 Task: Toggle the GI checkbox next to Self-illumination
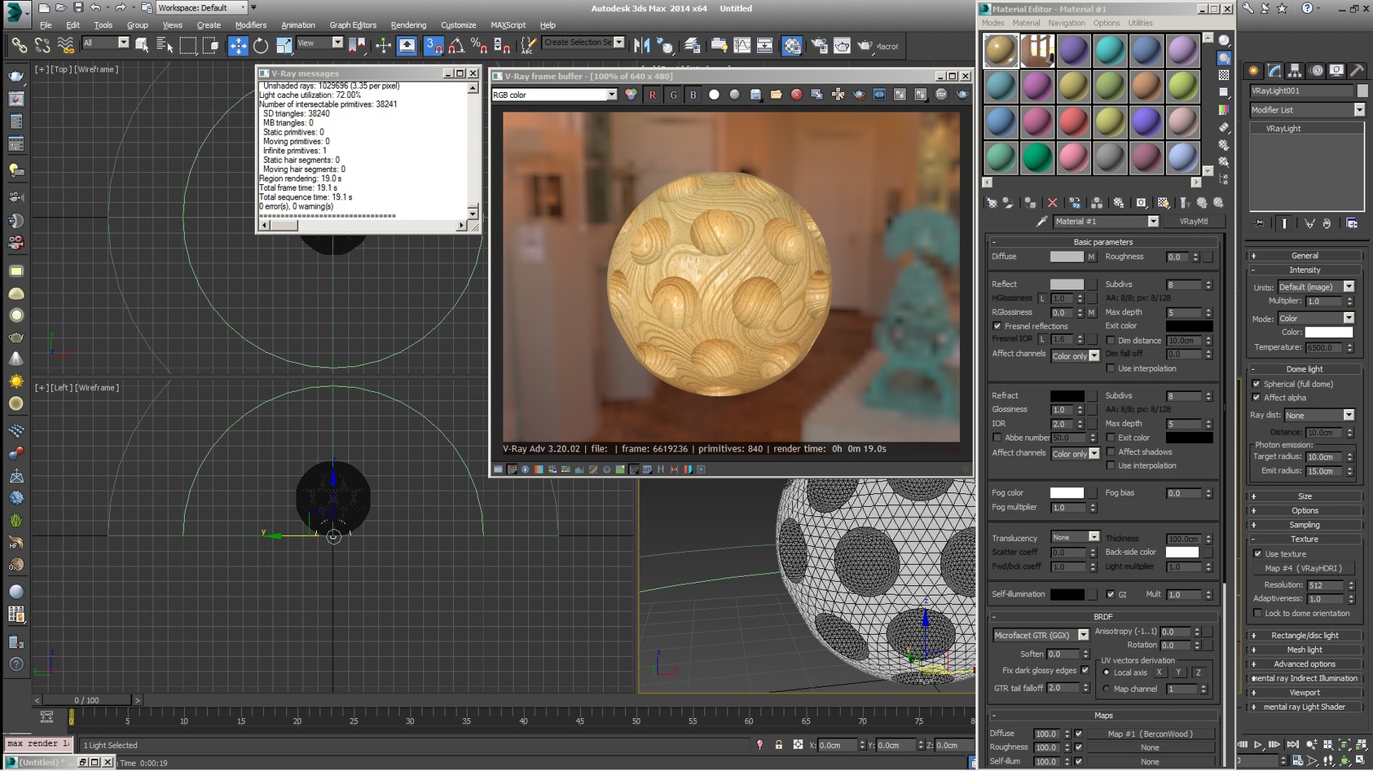[x=1110, y=594]
